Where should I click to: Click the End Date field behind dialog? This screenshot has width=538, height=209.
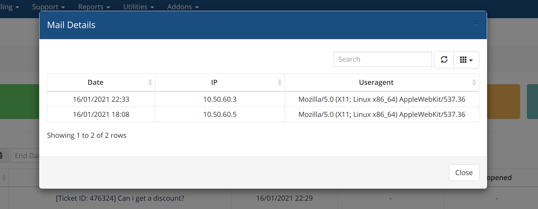point(25,156)
